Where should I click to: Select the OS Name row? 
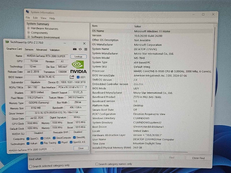[x=152, y=31]
